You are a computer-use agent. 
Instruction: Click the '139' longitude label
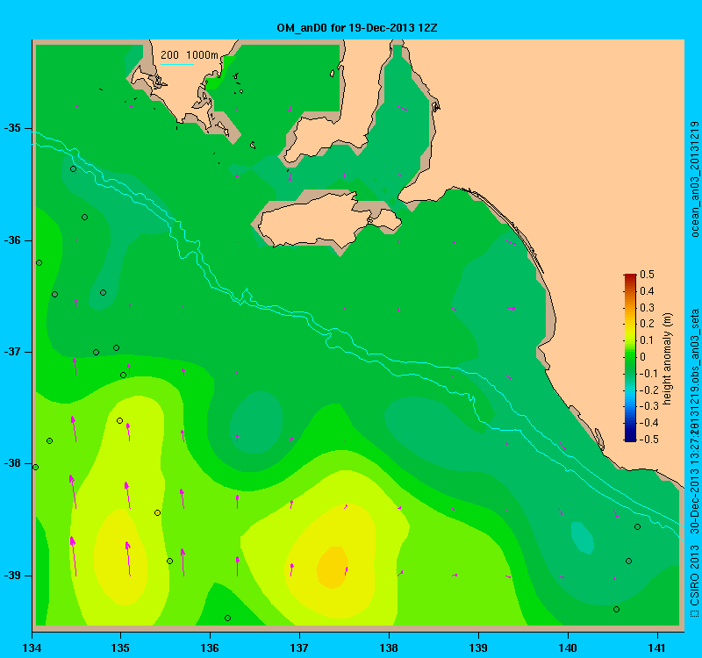click(x=478, y=647)
